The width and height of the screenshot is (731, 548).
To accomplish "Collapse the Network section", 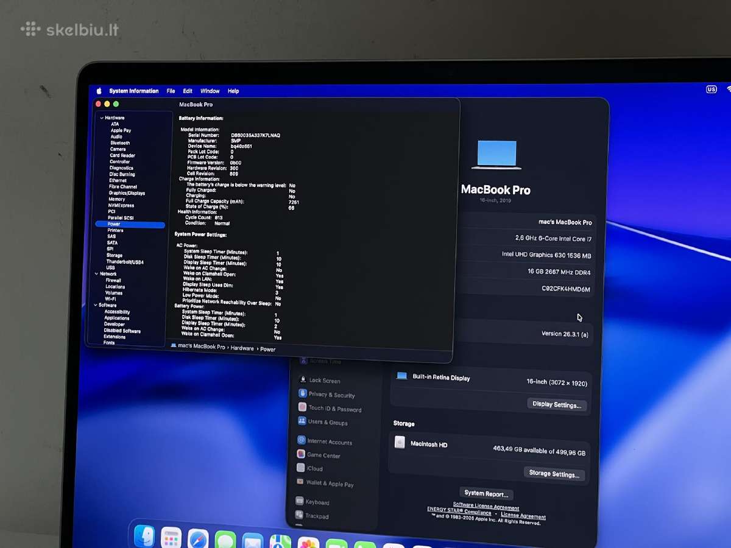I will pyautogui.click(x=96, y=274).
